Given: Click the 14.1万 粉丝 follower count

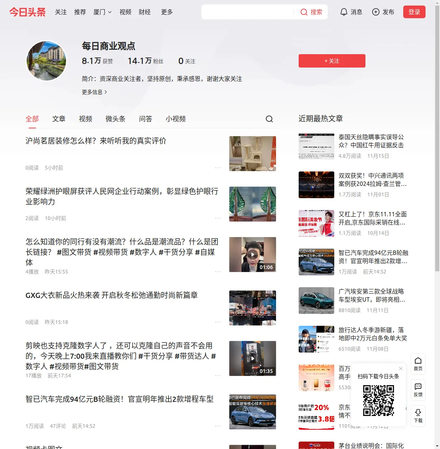Looking at the screenshot, I should 145,61.
